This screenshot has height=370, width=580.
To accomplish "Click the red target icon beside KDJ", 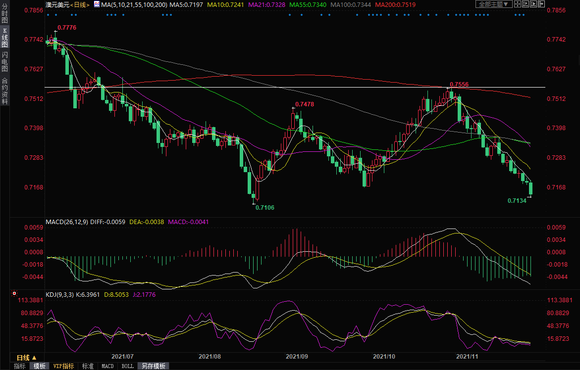I will 14,293.
